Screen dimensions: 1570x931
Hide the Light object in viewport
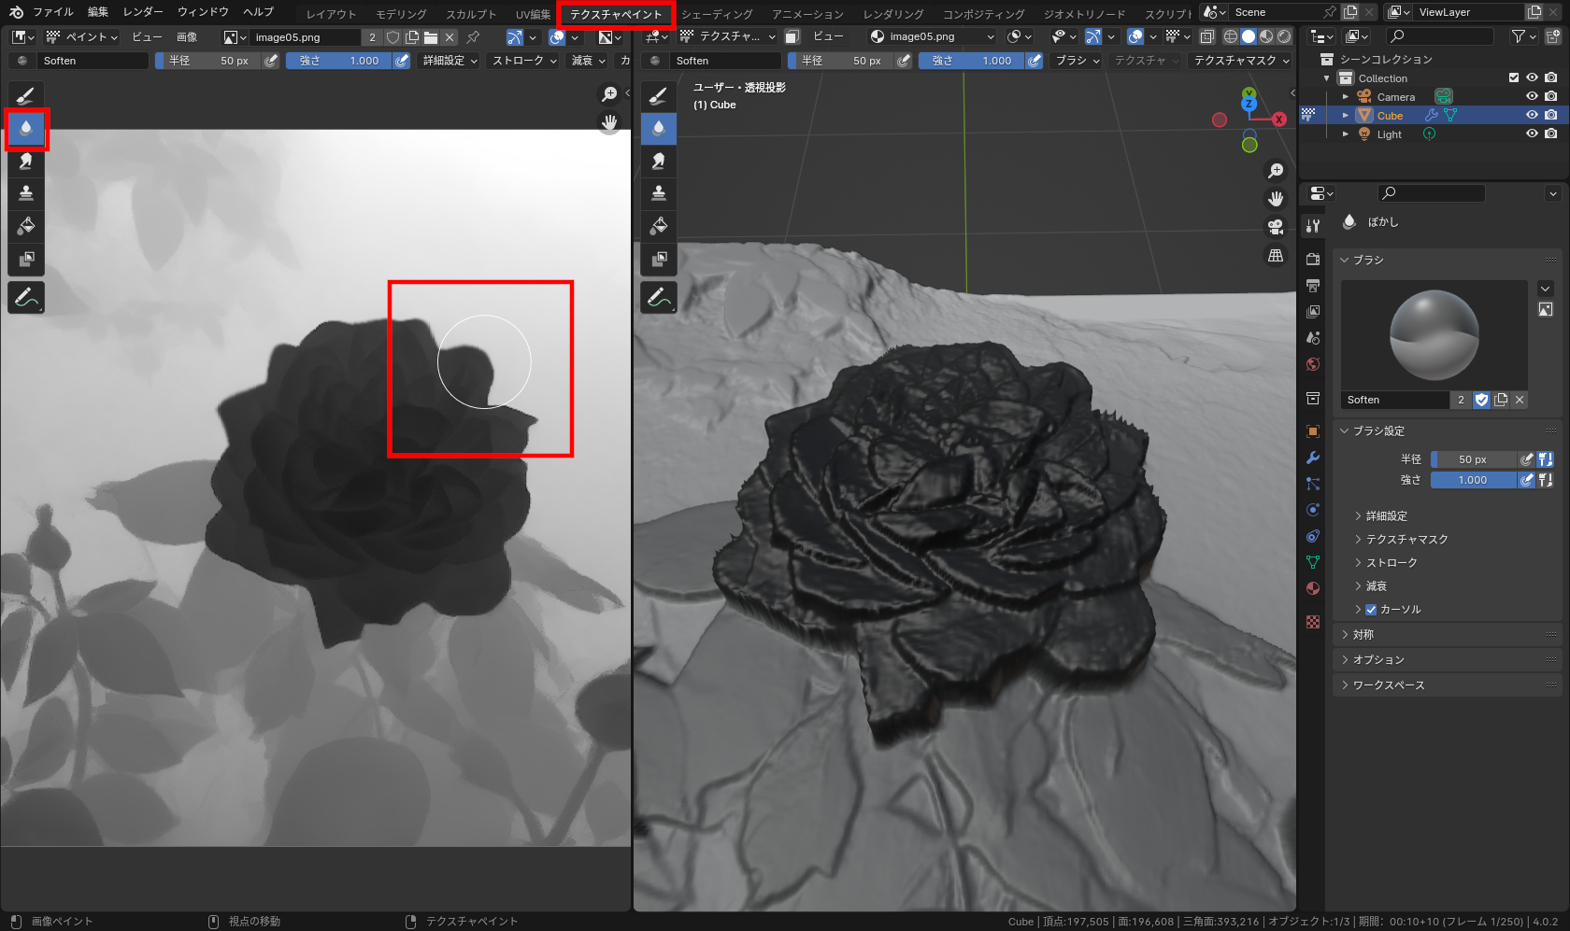(x=1532, y=134)
